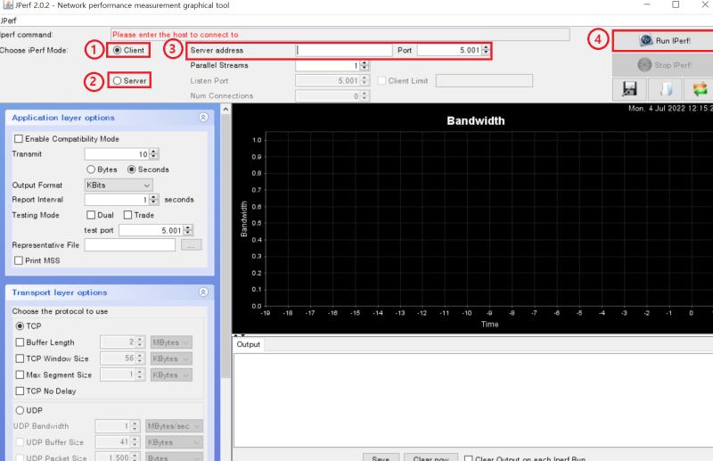Collapse the Application layer options panel

203,118
